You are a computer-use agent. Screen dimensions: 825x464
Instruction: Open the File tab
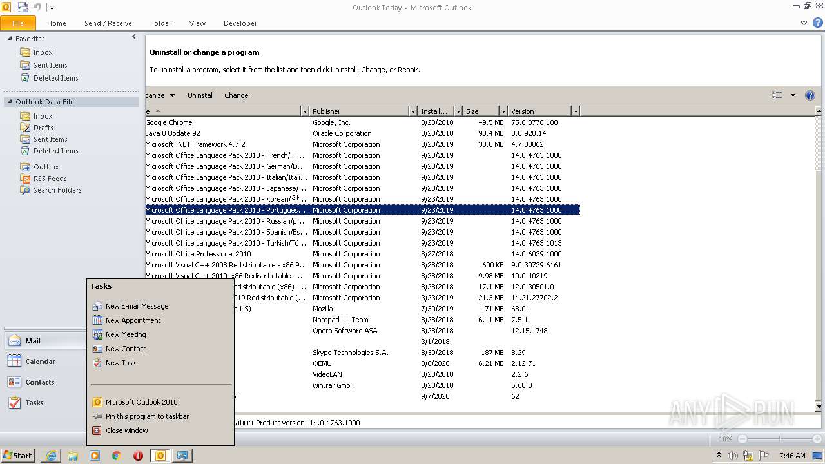pyautogui.click(x=18, y=23)
